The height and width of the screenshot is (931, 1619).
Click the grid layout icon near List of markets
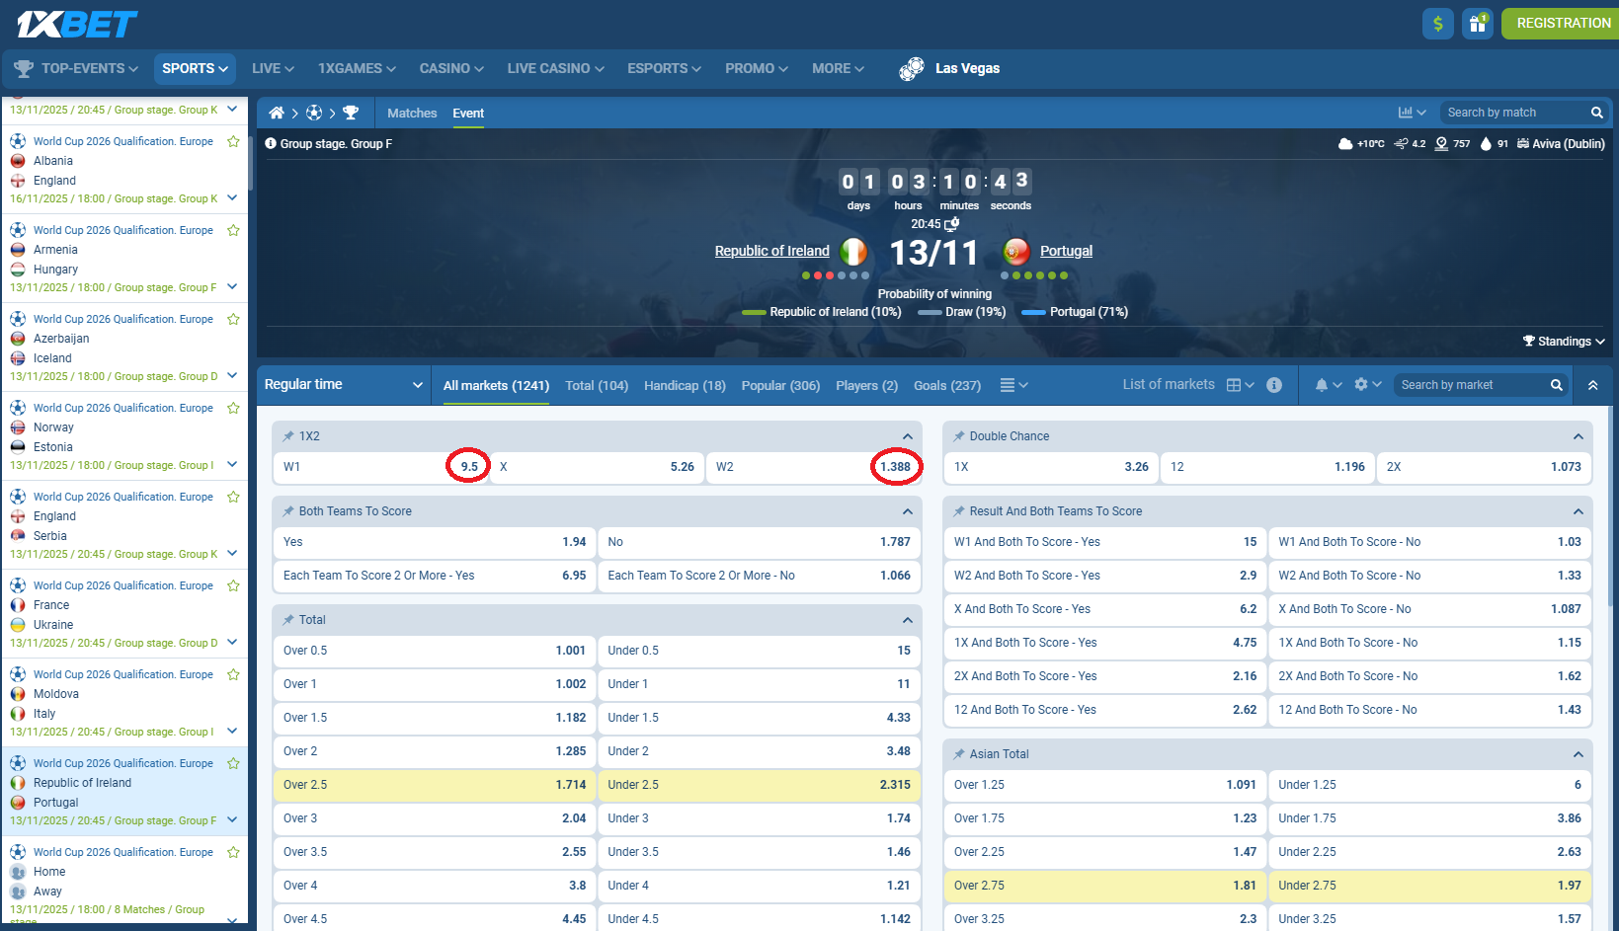[x=1235, y=384]
